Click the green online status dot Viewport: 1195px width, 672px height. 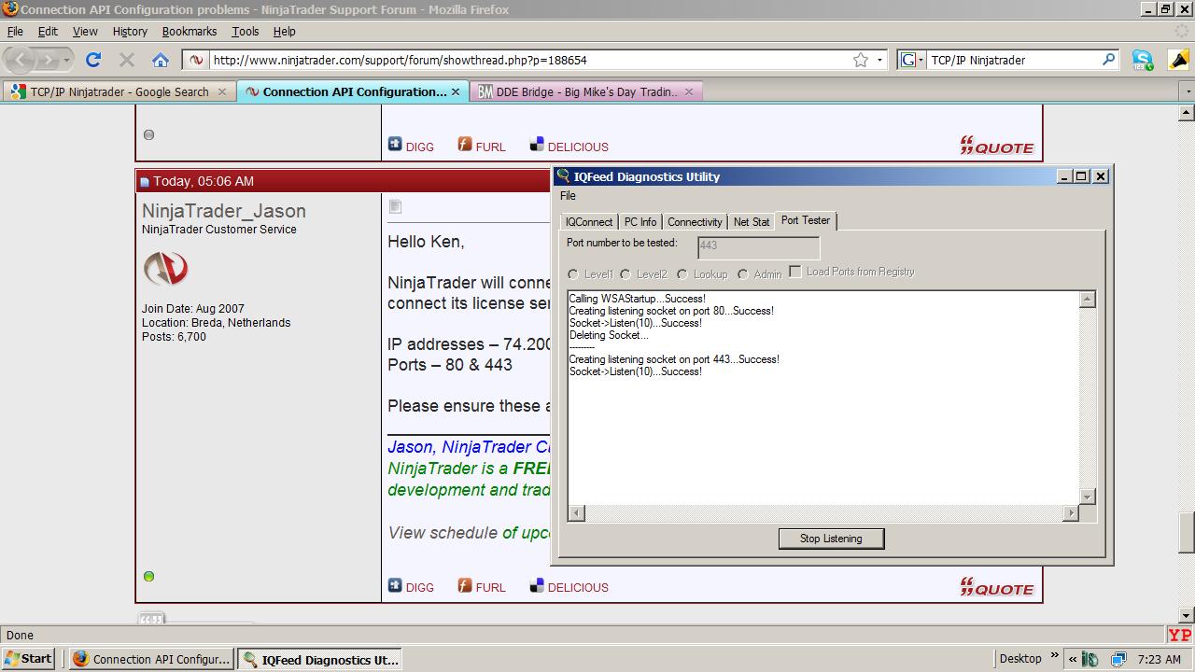(x=148, y=576)
